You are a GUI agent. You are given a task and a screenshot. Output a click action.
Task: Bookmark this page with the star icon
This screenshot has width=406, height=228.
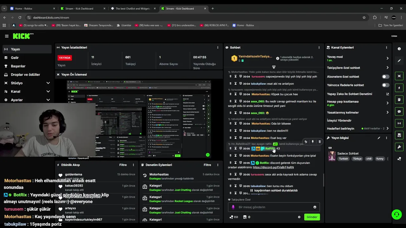pos(364,17)
